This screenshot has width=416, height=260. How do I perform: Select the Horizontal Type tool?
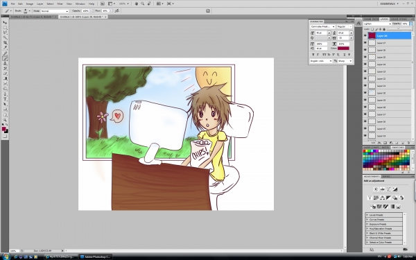click(5, 99)
